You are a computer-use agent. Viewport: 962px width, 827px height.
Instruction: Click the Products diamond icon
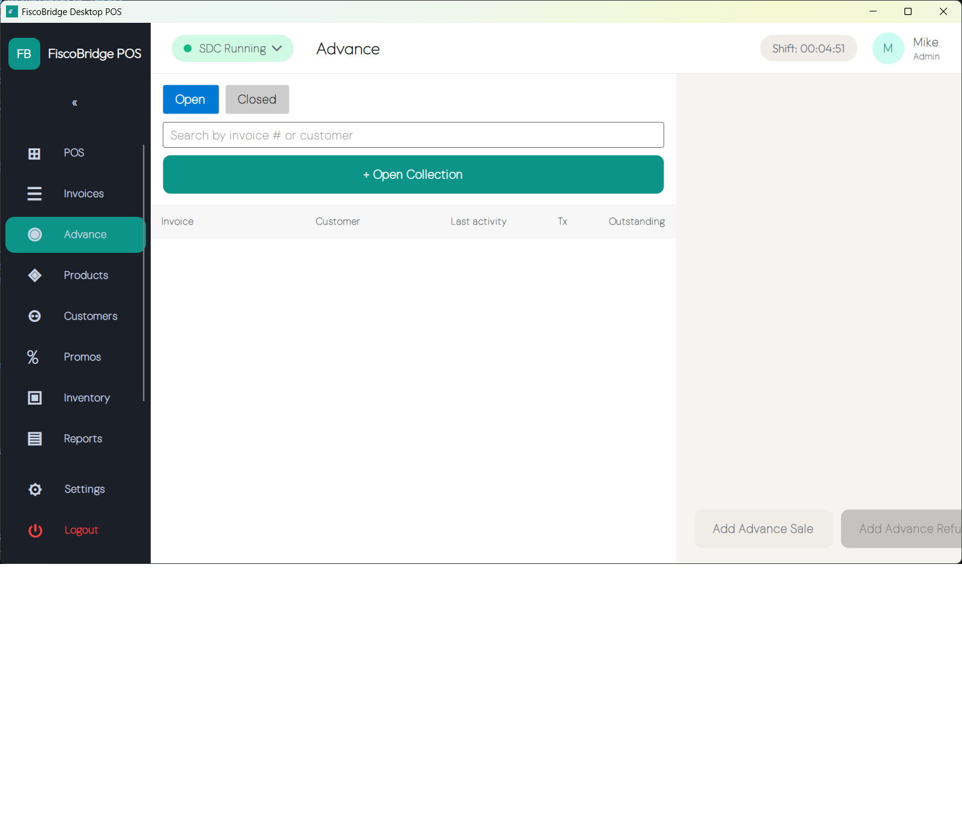[x=35, y=275]
